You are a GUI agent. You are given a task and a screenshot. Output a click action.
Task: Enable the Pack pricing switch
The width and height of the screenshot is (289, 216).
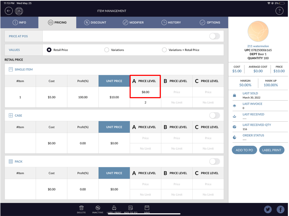click(x=214, y=161)
